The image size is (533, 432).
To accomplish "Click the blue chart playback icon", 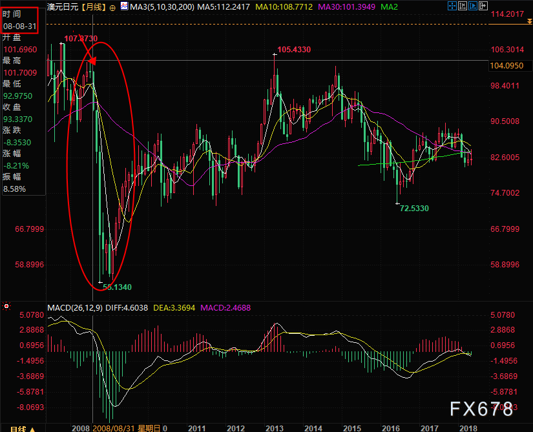I will pyautogui.click(x=473, y=6).
